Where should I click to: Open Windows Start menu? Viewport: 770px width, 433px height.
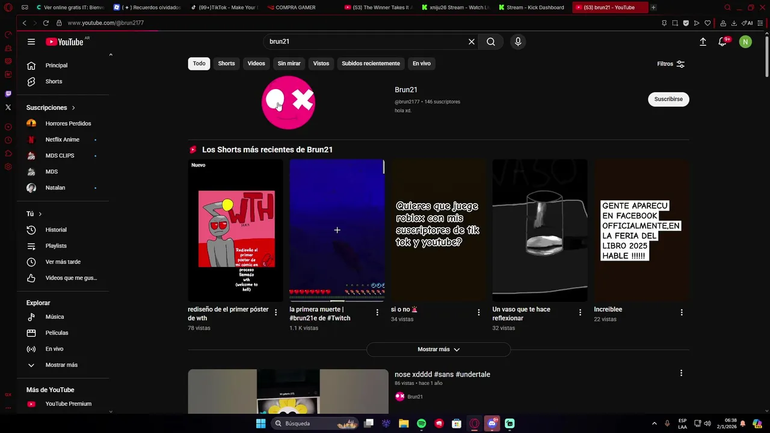click(x=260, y=423)
